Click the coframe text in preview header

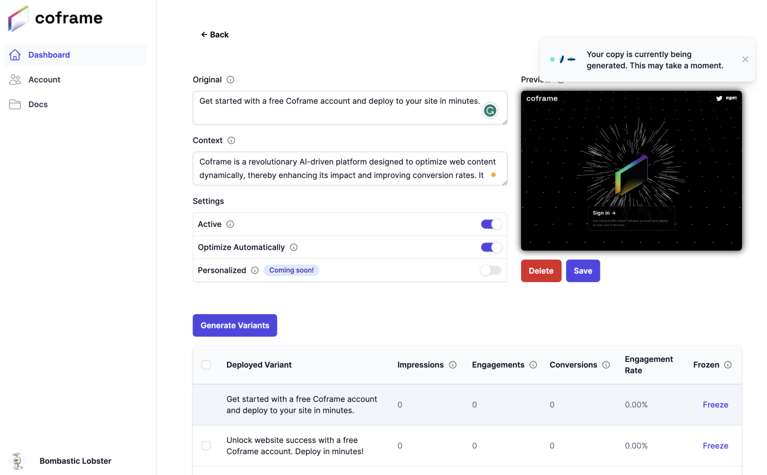[542, 98]
